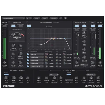Toggle O-Pressor Side Chain switch
Screen dimensions: 105x105
pos(20,26)
